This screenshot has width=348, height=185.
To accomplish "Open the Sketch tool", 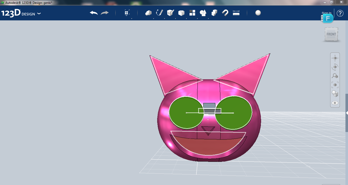I will [159, 13].
